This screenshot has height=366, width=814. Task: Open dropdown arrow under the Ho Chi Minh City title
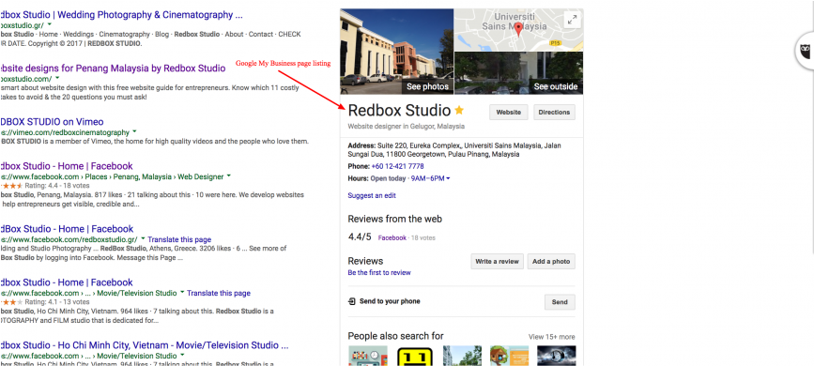click(182, 356)
